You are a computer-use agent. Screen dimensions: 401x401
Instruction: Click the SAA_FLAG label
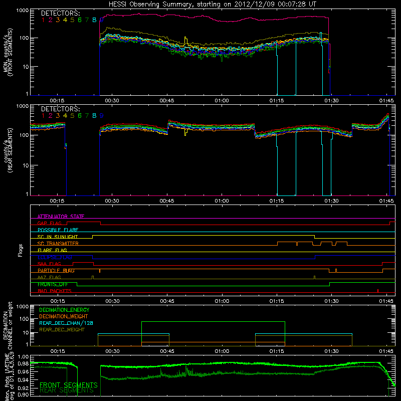point(49,264)
